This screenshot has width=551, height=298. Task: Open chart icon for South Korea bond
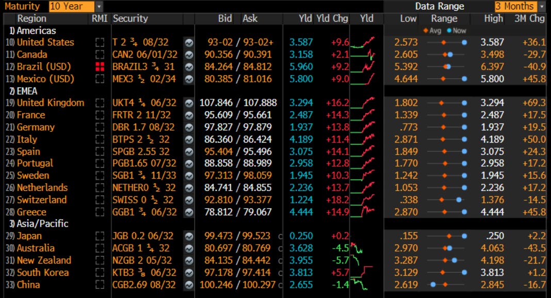pyautogui.click(x=189, y=273)
